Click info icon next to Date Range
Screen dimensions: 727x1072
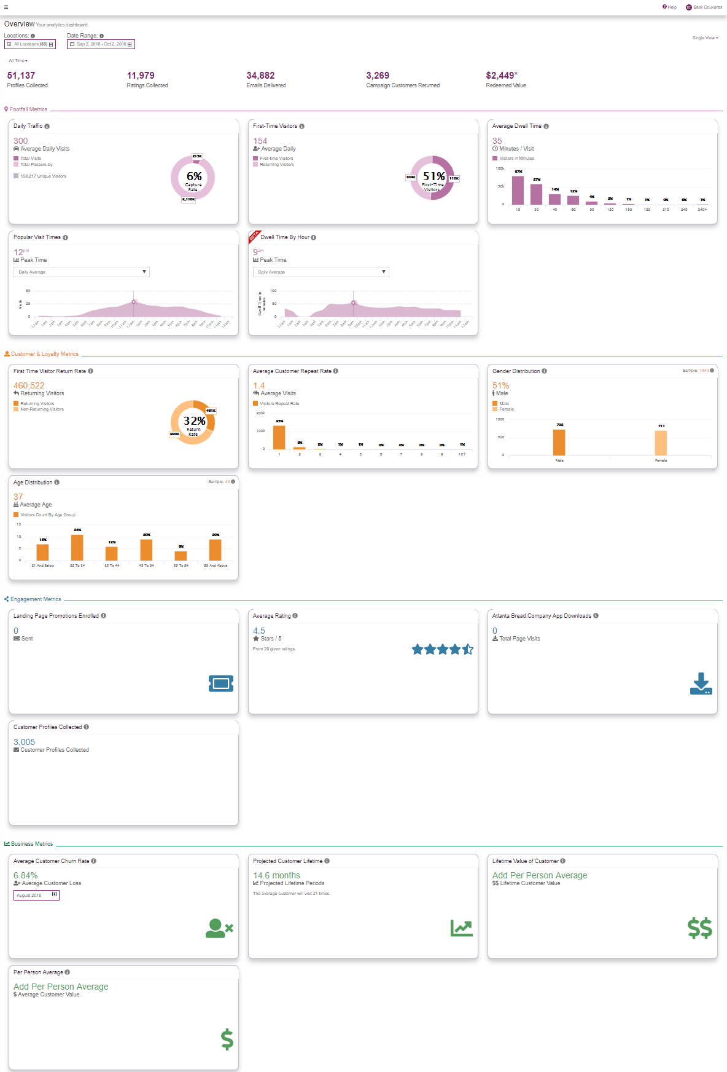102,36
